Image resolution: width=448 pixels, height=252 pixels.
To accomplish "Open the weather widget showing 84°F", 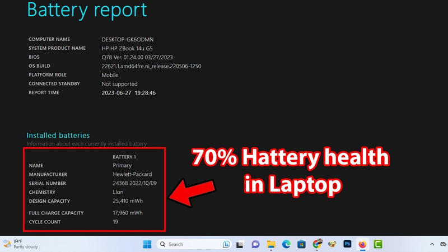I will pos(21,244).
